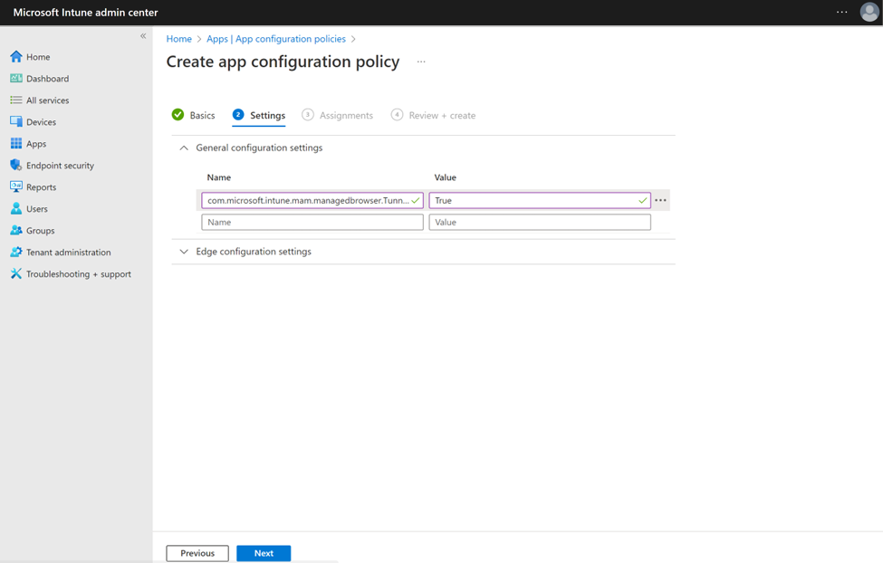Open the ellipsis menu beside the configuration row
This screenshot has width=883, height=563.
[x=662, y=200]
